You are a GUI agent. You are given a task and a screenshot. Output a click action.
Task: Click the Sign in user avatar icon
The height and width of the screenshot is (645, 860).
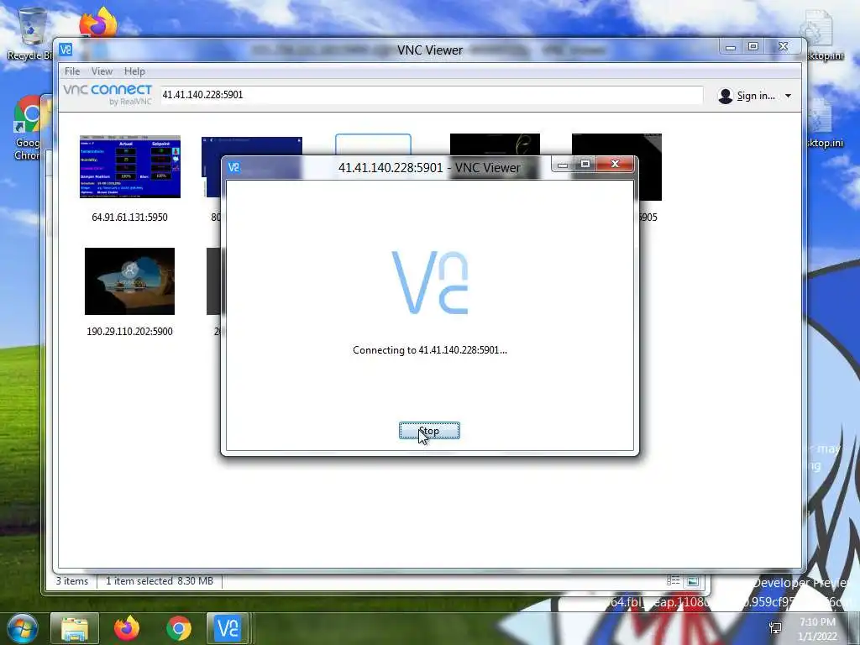coord(725,96)
